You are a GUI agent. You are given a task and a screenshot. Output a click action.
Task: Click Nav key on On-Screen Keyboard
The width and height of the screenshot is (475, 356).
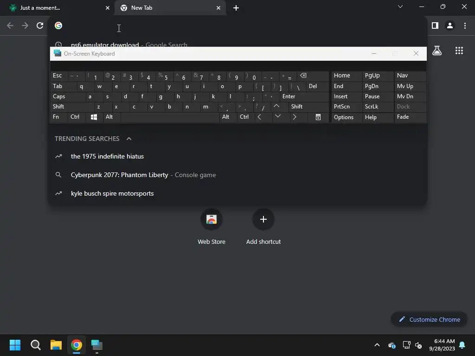click(x=410, y=76)
